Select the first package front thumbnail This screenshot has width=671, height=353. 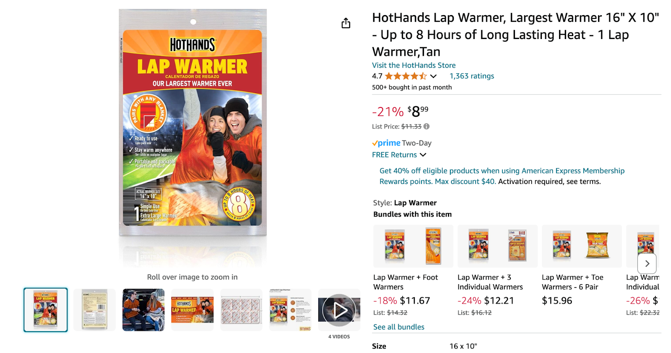coord(45,310)
